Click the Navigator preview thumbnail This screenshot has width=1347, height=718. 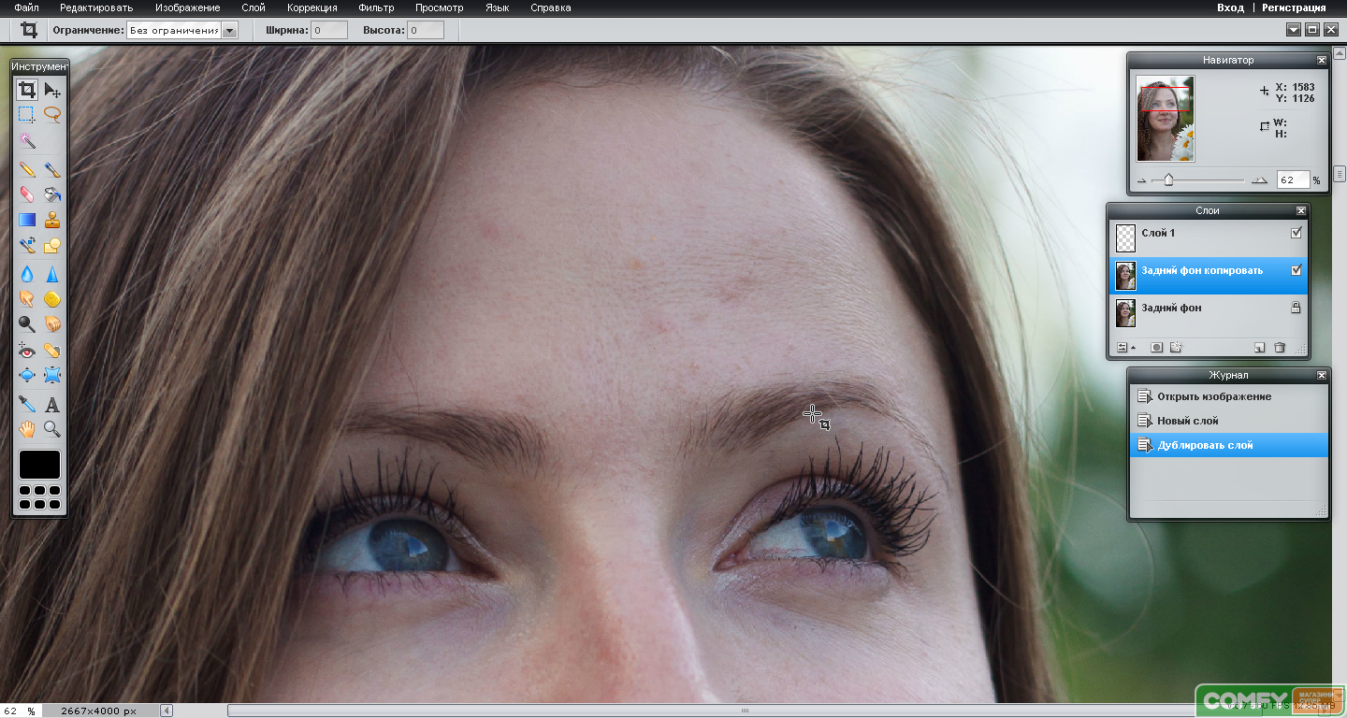pos(1166,119)
